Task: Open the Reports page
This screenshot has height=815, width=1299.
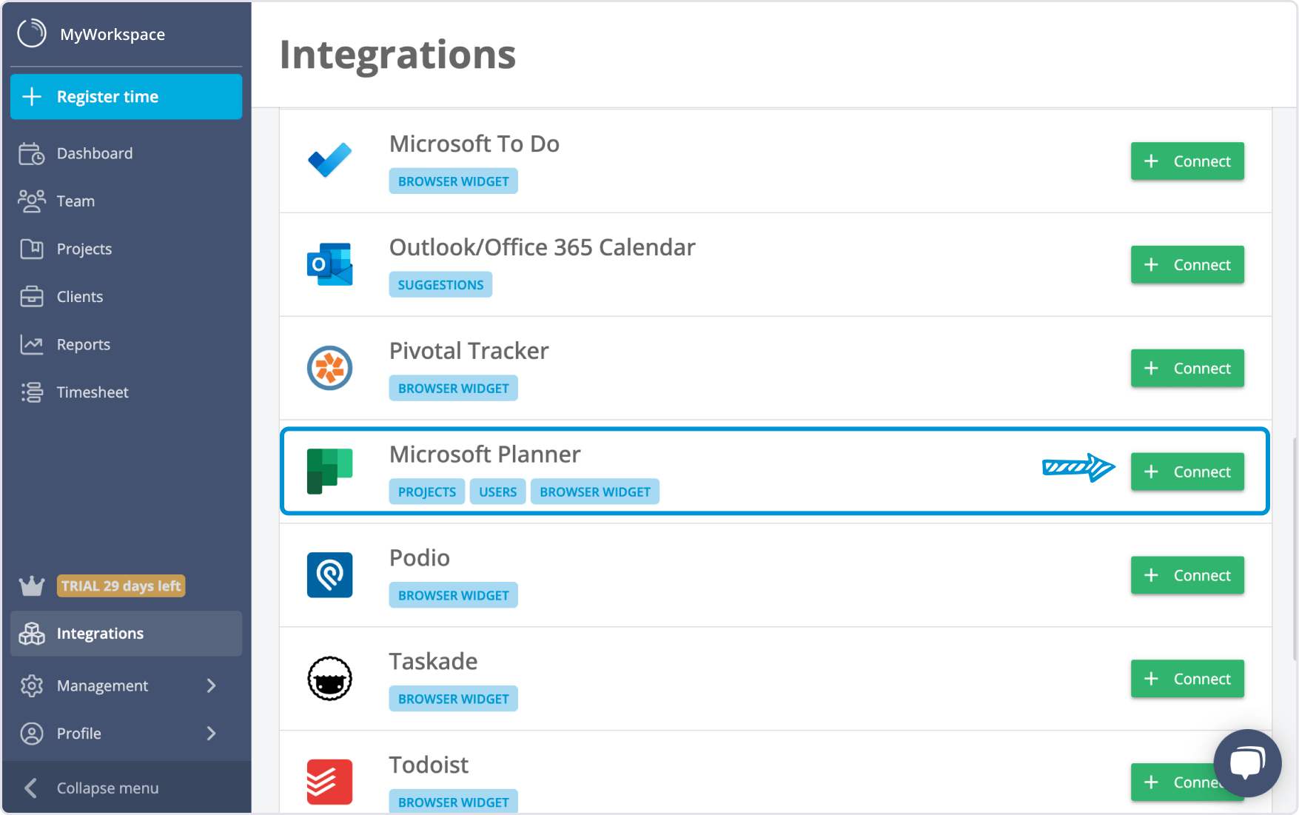Action: click(x=83, y=344)
